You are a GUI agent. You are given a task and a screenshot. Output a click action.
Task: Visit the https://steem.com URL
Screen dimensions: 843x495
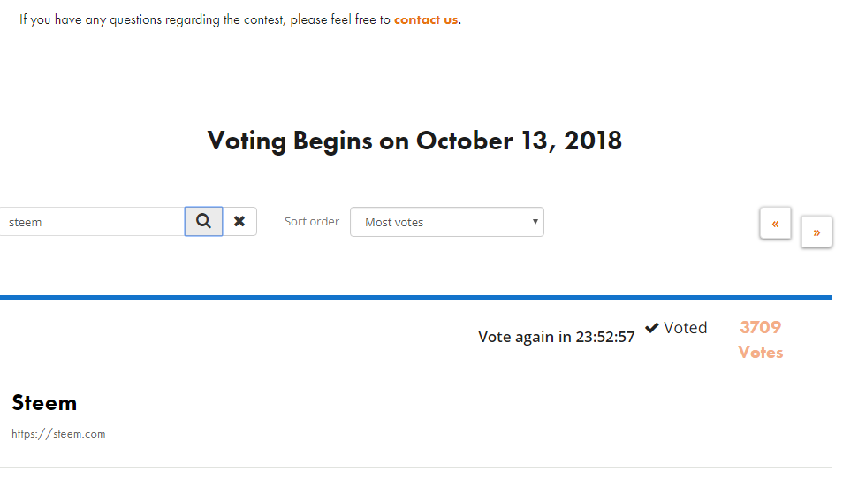[58, 434]
